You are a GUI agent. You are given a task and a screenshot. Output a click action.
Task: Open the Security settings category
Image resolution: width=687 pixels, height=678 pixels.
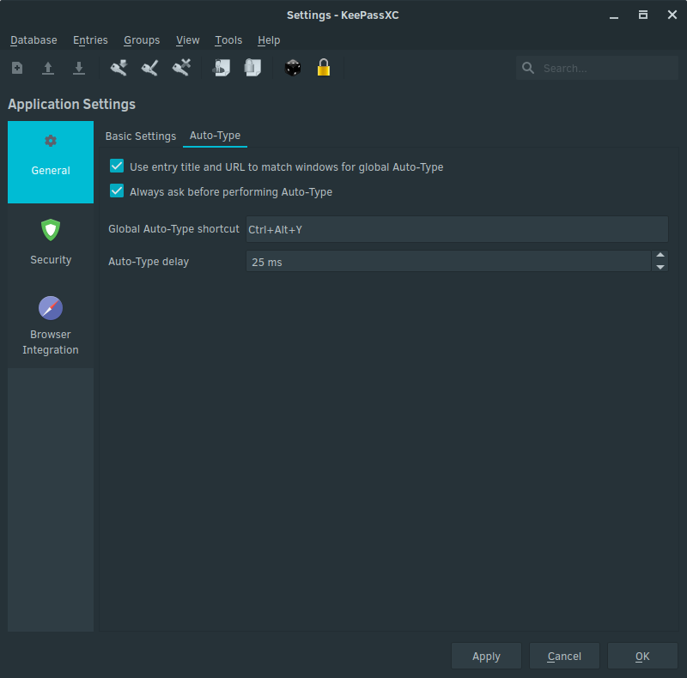[51, 242]
